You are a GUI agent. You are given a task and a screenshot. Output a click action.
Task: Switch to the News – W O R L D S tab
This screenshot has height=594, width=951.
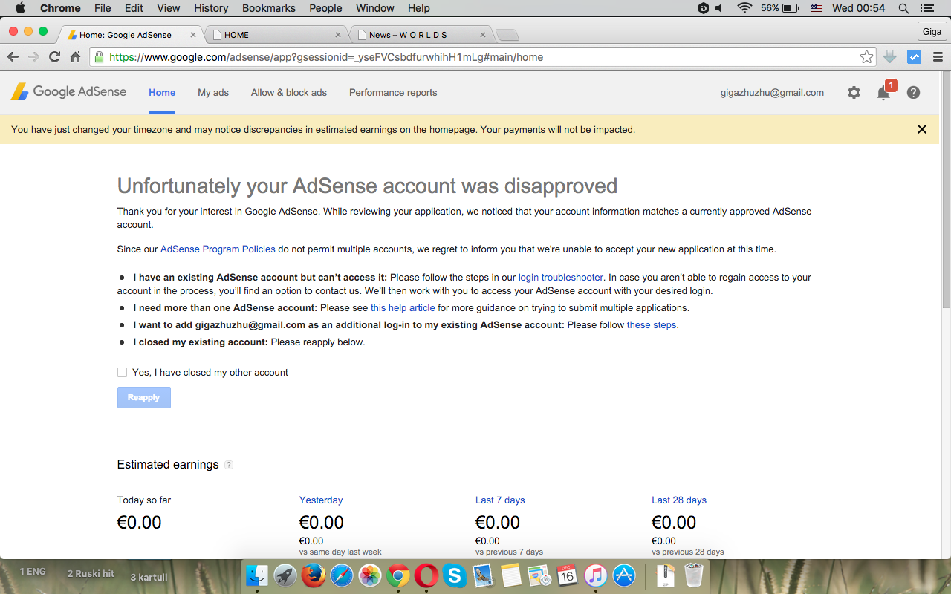click(420, 35)
